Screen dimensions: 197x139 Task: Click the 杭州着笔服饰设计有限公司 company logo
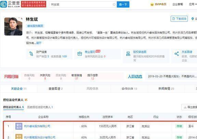click(x=19, y=137)
